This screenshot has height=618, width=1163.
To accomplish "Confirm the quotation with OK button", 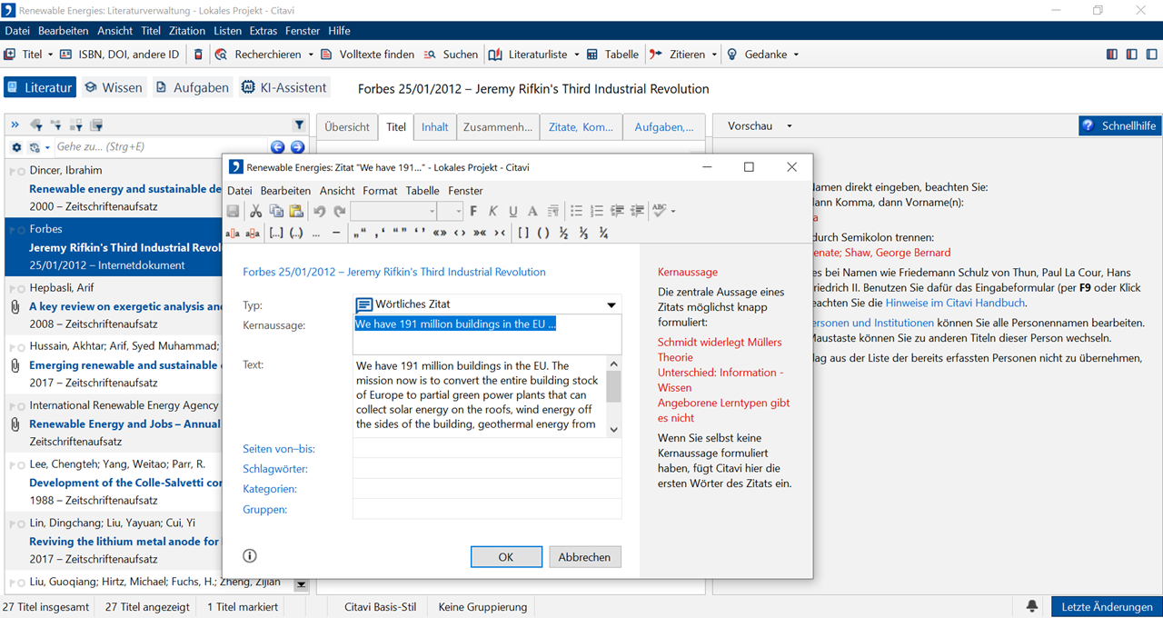I will tap(506, 557).
